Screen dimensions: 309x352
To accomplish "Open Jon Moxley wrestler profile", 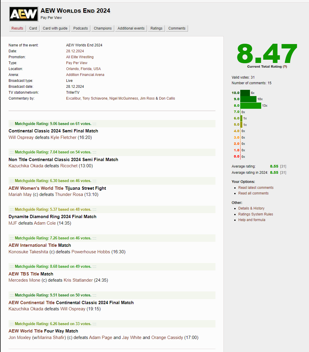I will tap(20, 338).
